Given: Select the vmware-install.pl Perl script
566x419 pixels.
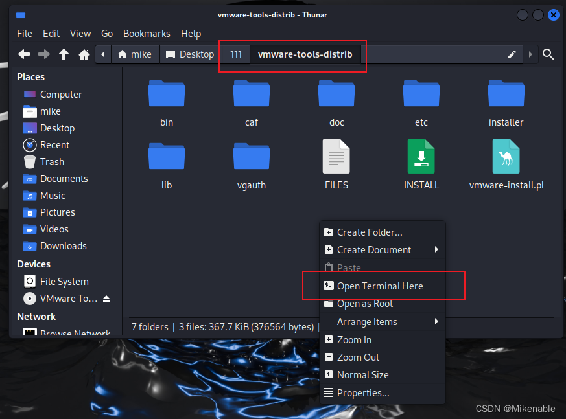Looking at the screenshot, I should click(x=506, y=165).
